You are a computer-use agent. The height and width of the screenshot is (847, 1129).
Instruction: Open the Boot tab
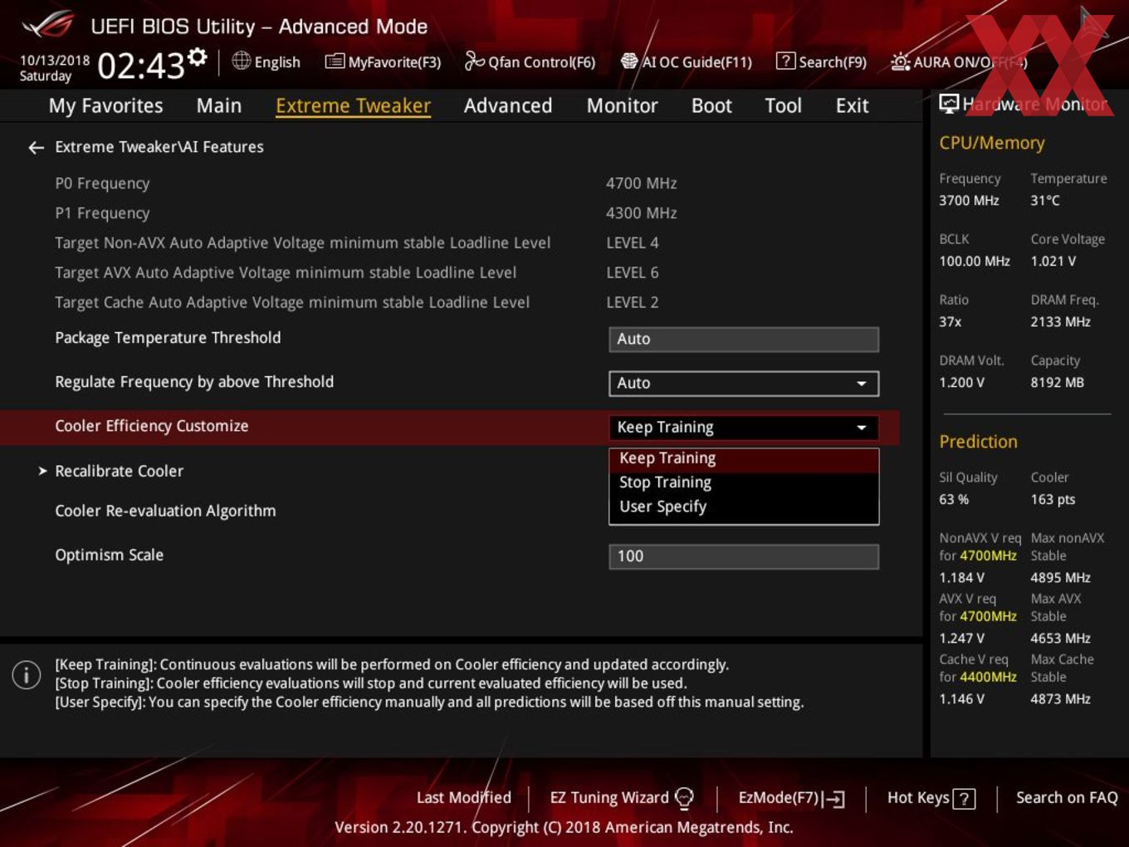click(x=711, y=105)
